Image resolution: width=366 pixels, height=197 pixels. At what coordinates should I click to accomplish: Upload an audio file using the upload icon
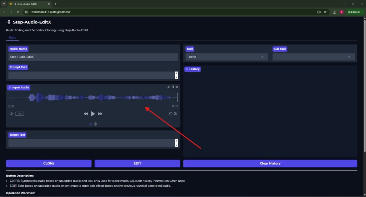90,124
